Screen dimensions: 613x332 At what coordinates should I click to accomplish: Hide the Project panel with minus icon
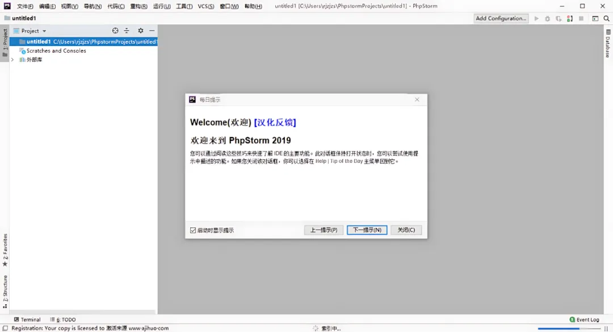[x=152, y=31]
